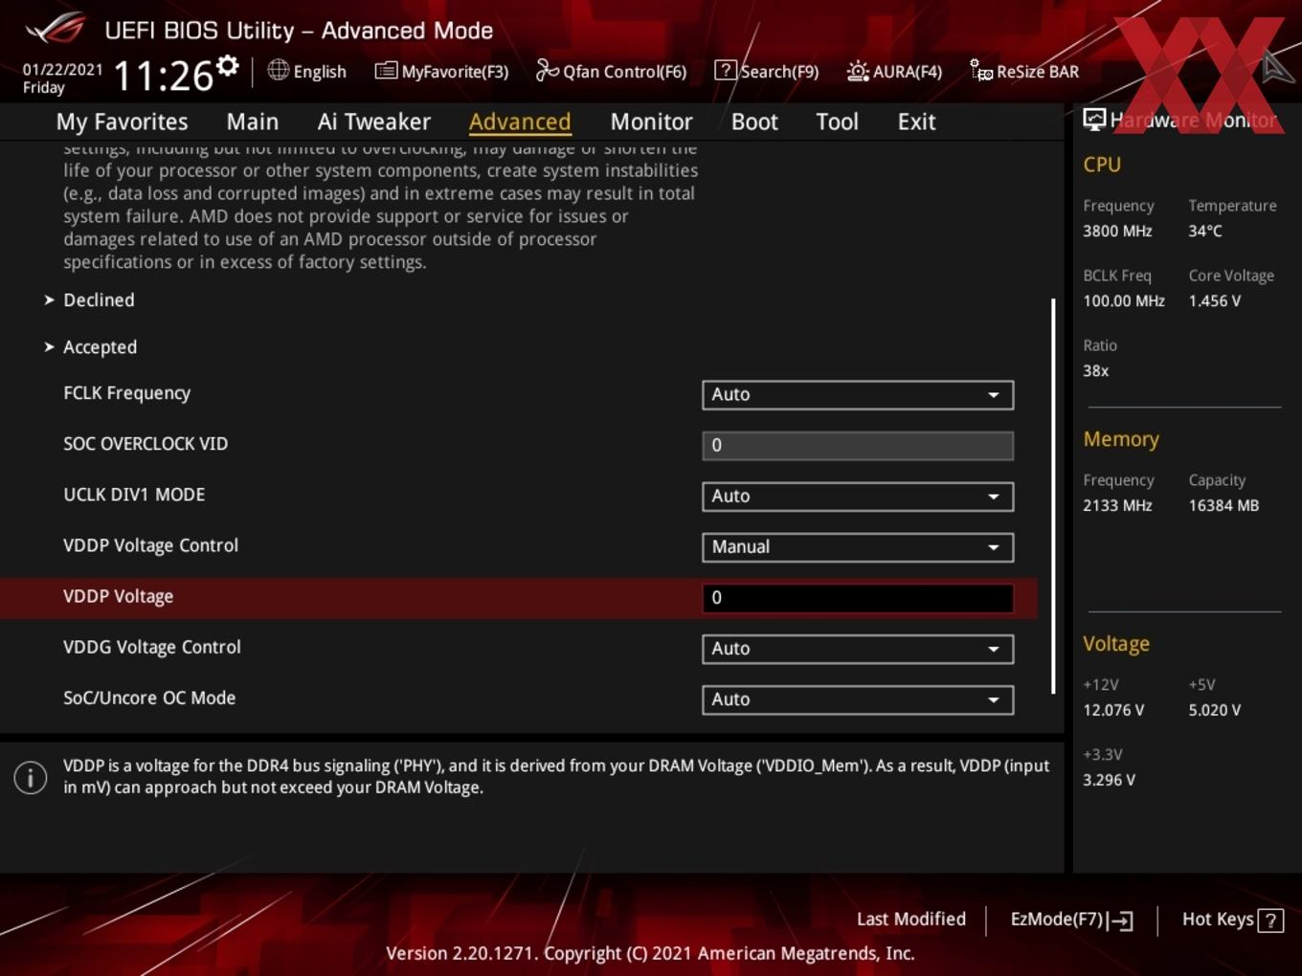Click the Hot Keys question mark icon
Viewport: 1302px width, 976px height.
pos(1270,921)
